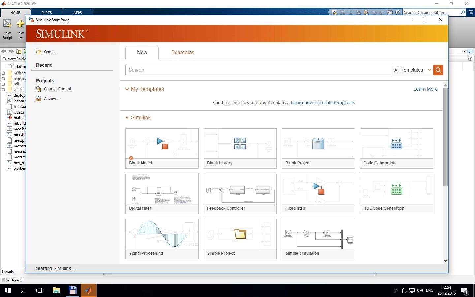Image resolution: width=475 pixels, height=297 pixels.
Task: Open the Simple Simulation template
Action: [x=318, y=239]
